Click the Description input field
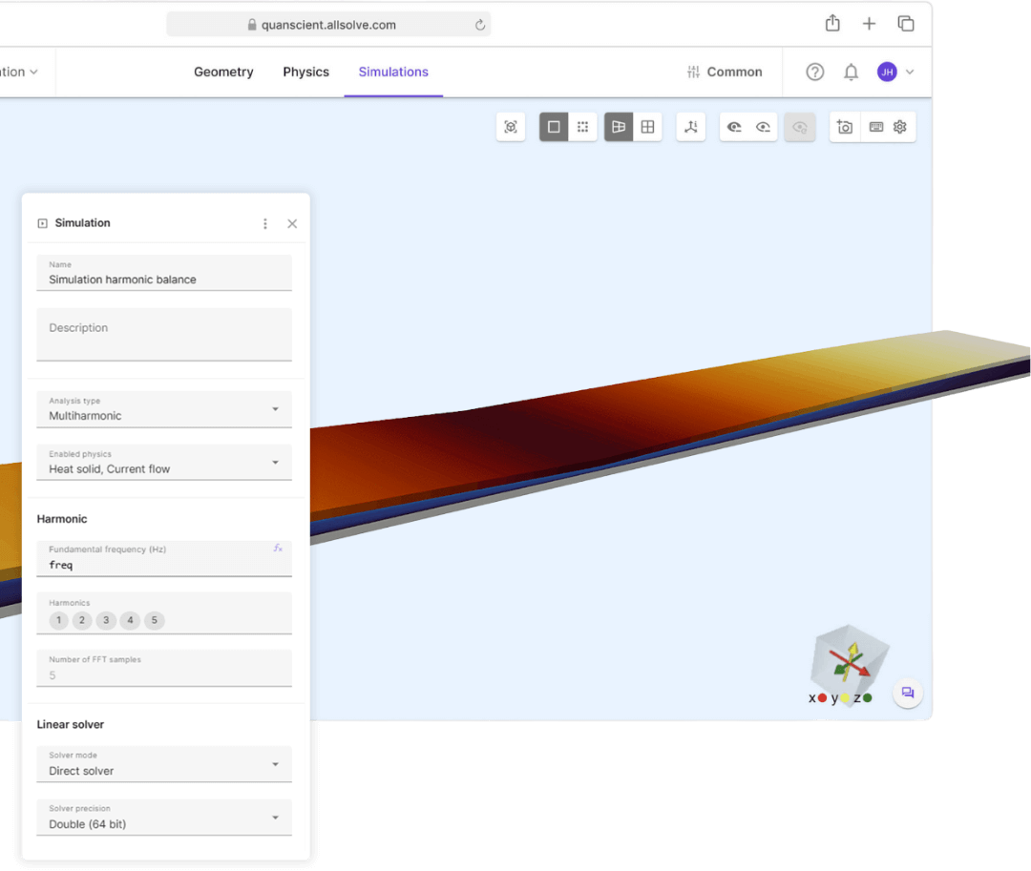The image size is (1031, 871). click(164, 334)
